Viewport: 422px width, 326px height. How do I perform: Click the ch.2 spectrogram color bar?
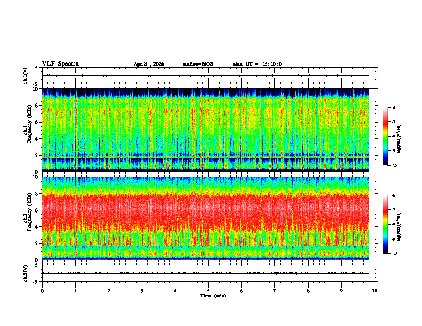386,224
